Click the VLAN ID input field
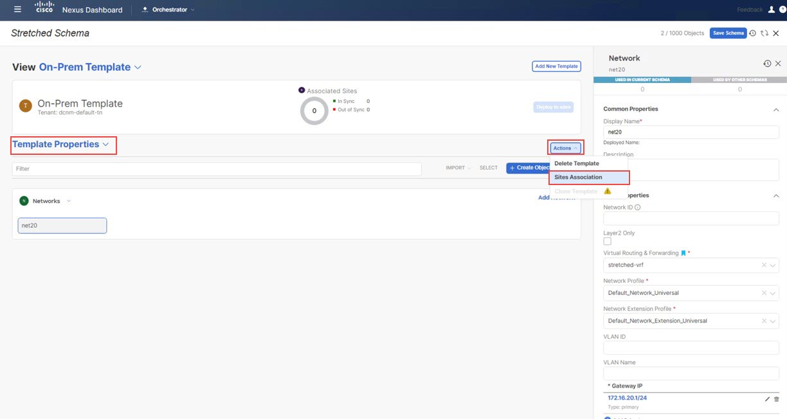787x419 pixels. point(691,348)
